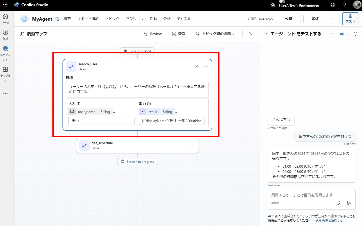Screen dimensions: 362x226
Task: Collapse the search_user Flow card
Action: pos(206,67)
